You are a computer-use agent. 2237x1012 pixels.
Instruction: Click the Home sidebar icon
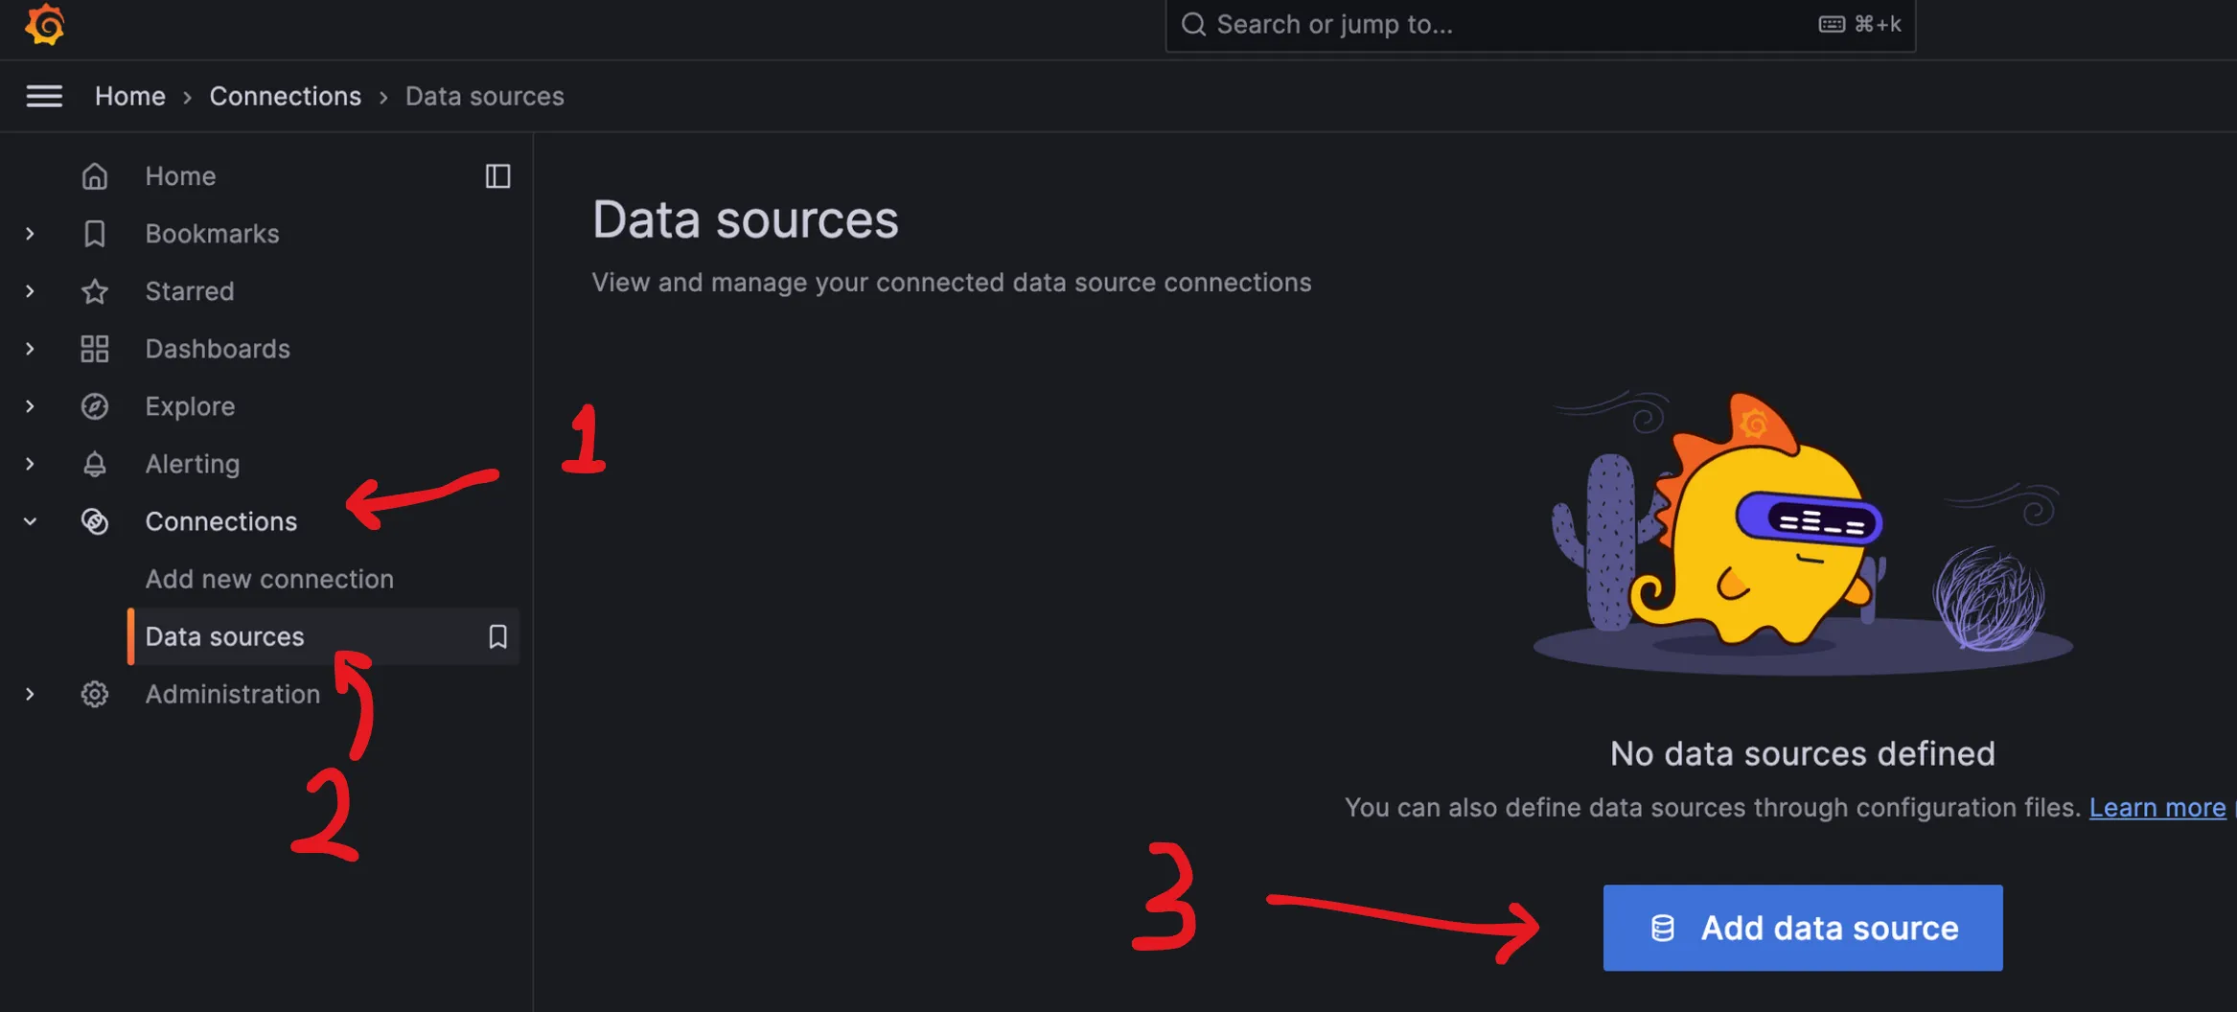pos(94,176)
